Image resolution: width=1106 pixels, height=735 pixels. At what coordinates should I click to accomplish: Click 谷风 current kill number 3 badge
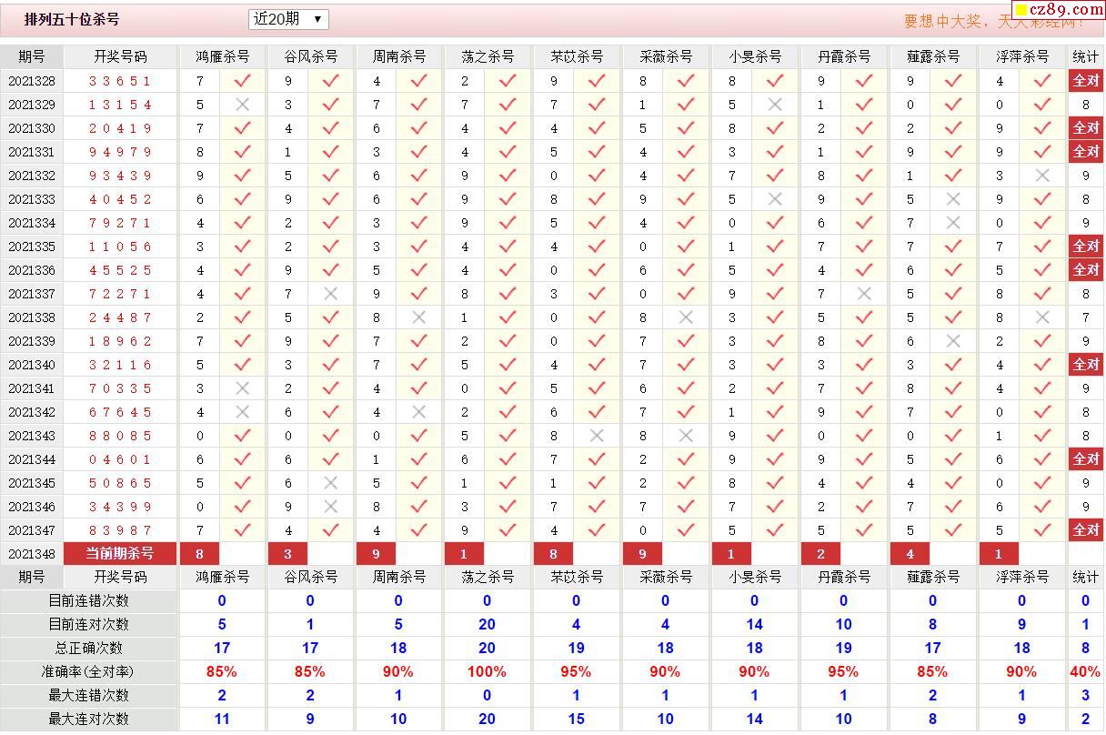288,554
